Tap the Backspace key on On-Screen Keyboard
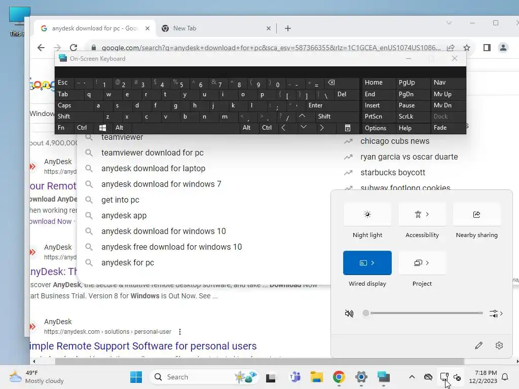Viewport: 519px width, 389px height. (x=340, y=83)
